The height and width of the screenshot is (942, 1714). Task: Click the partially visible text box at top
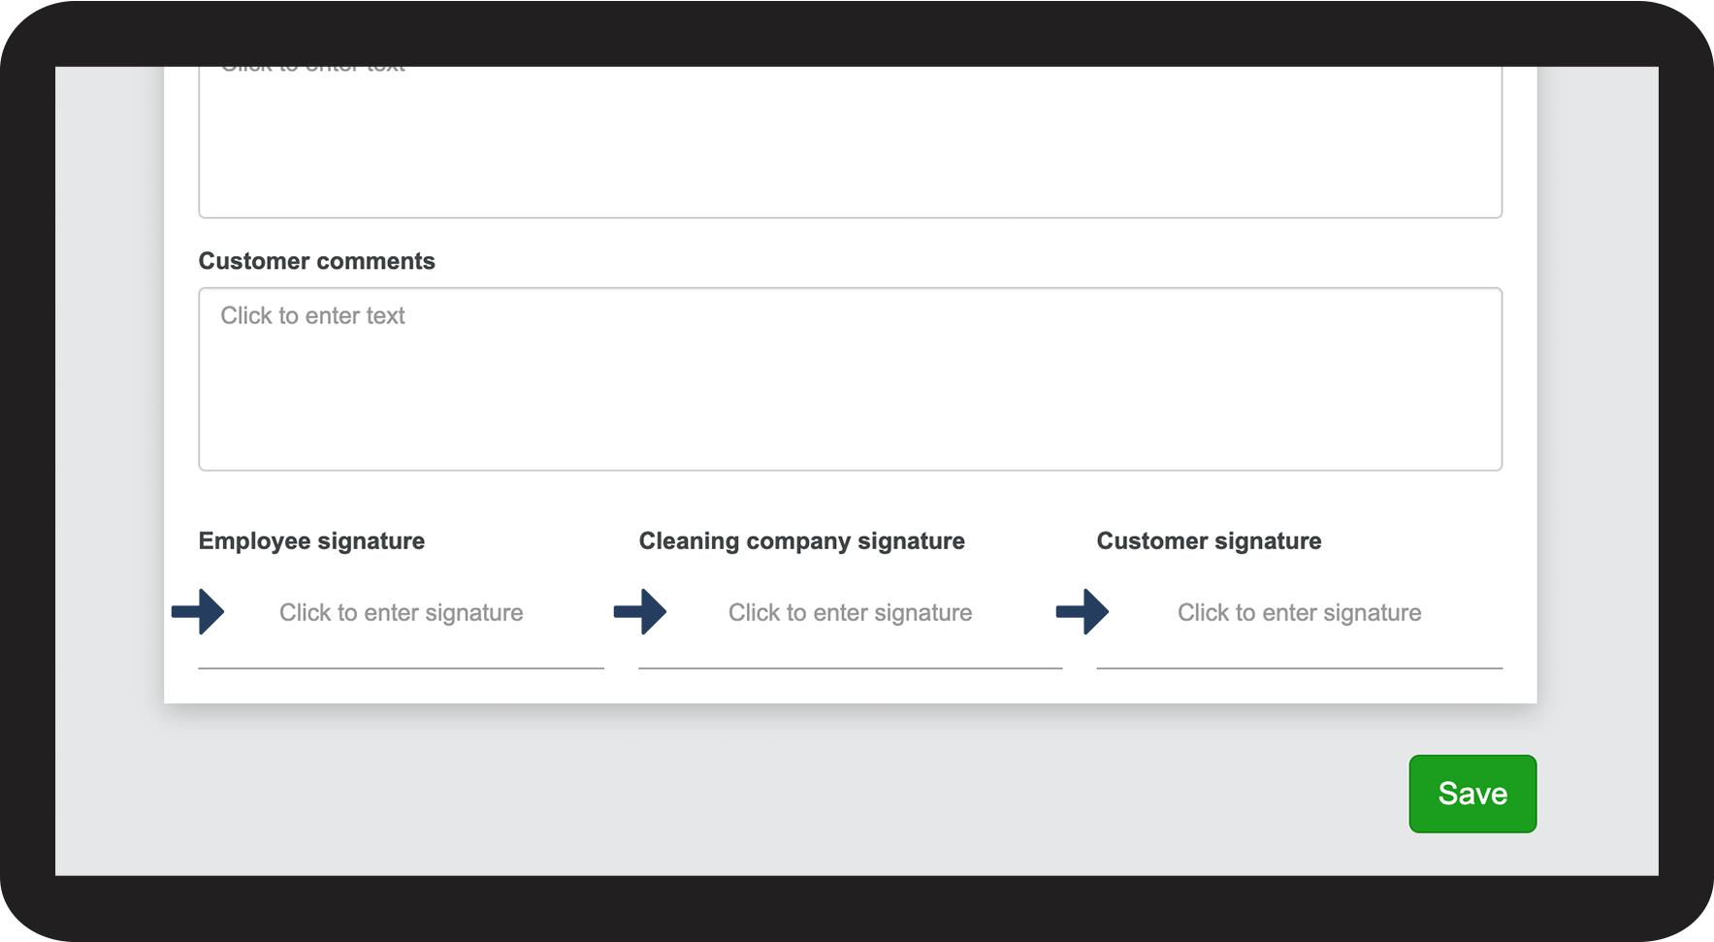(x=850, y=146)
